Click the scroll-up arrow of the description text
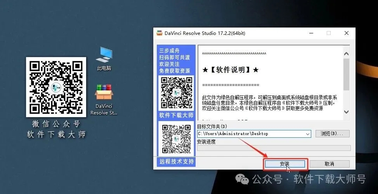 (x=347, y=54)
